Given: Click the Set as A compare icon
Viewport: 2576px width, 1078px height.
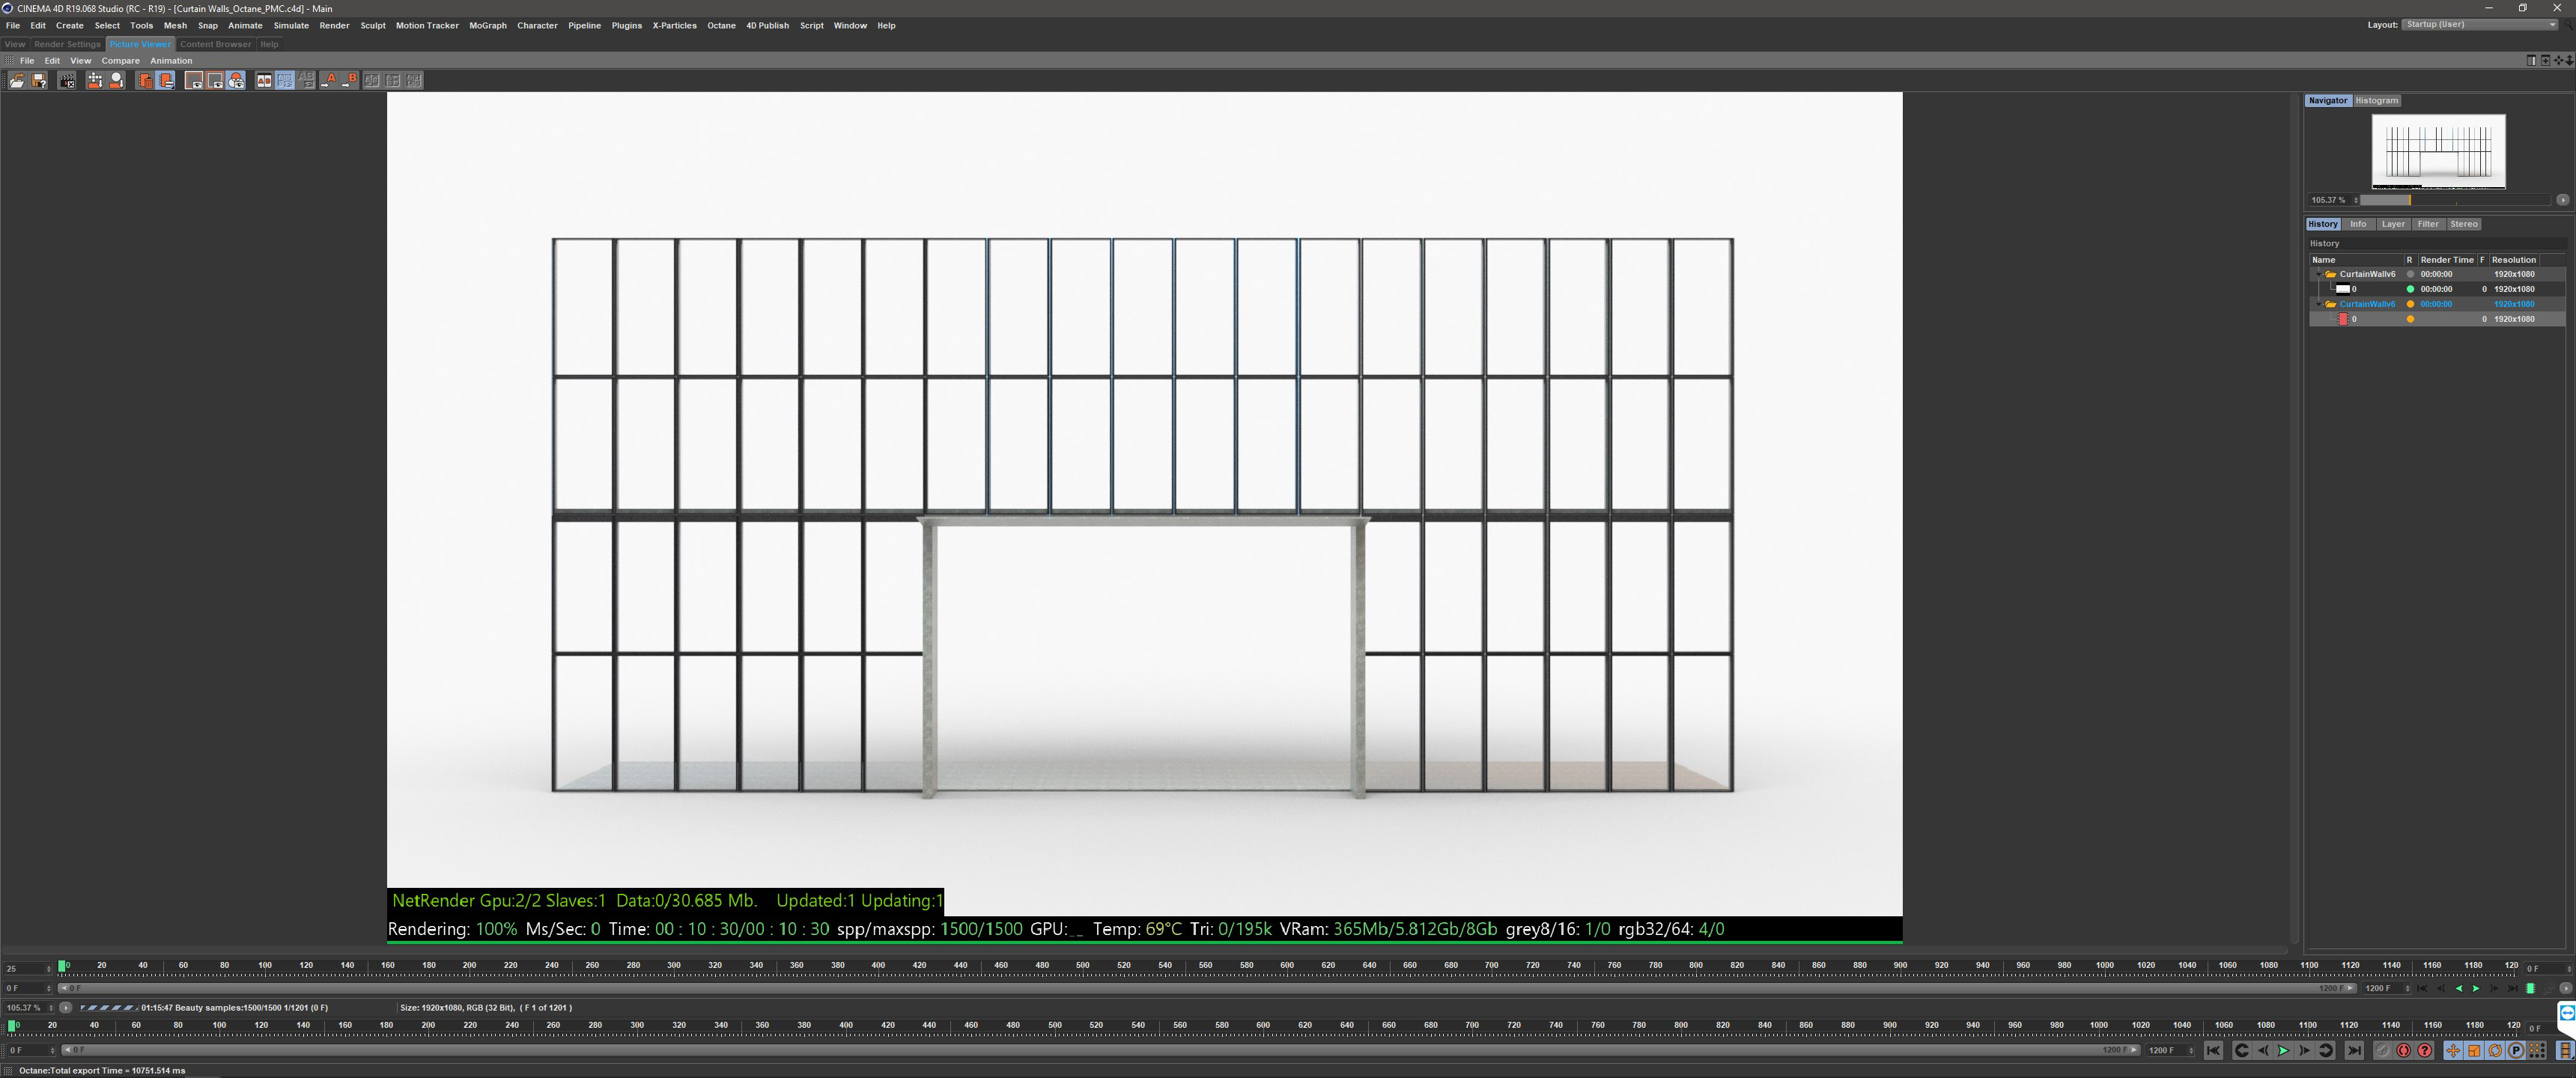Looking at the screenshot, I should click(328, 80).
